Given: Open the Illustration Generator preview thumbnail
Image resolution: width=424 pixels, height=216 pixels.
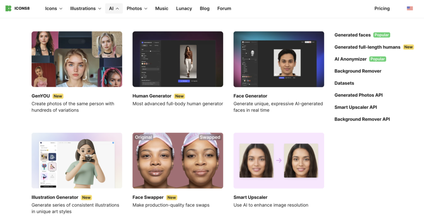Looking at the screenshot, I should 77,161.
